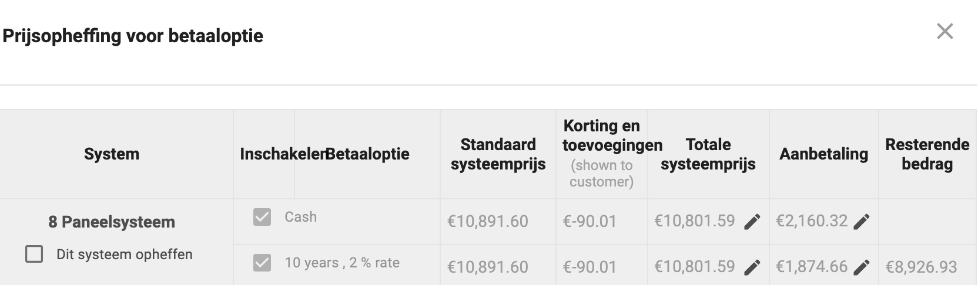Viewport: 978px width, 285px height.
Task: Tick the 'Dit systeem opheffen' checkbox
Action: click(34, 254)
